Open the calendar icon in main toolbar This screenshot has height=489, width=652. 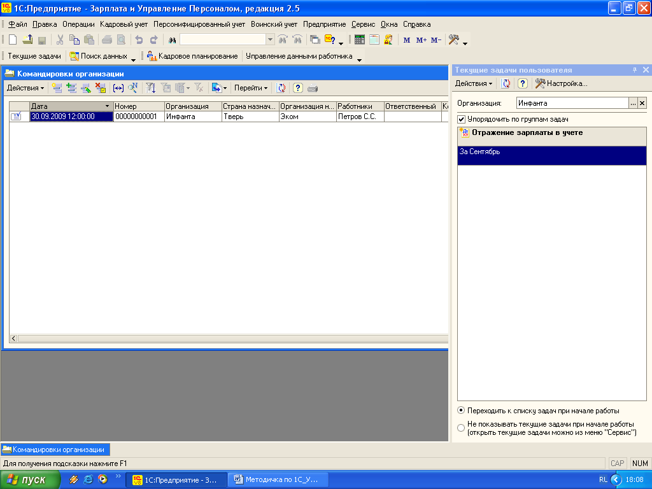tap(374, 40)
